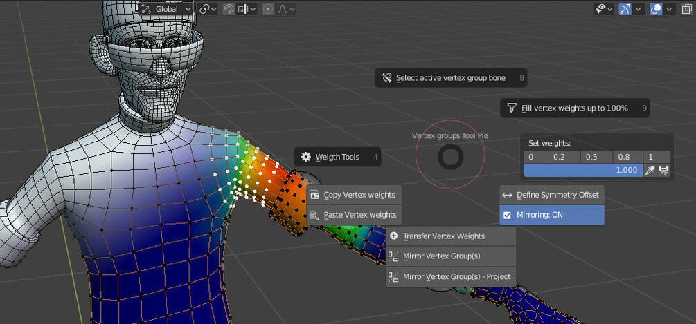Set weight preset to 0.8
The height and width of the screenshot is (324, 696).
[627, 157]
